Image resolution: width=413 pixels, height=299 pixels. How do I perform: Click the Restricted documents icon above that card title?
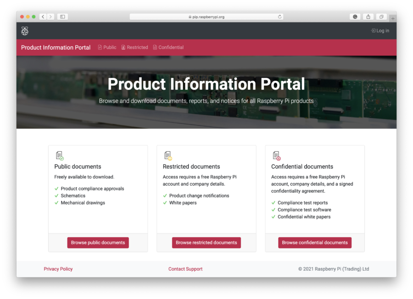[167, 155]
